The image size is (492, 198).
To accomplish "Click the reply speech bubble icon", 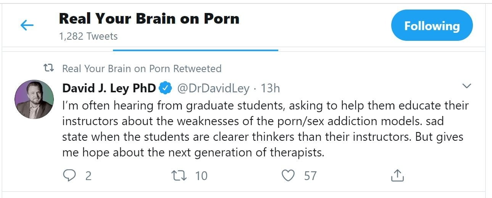I will tap(69, 175).
